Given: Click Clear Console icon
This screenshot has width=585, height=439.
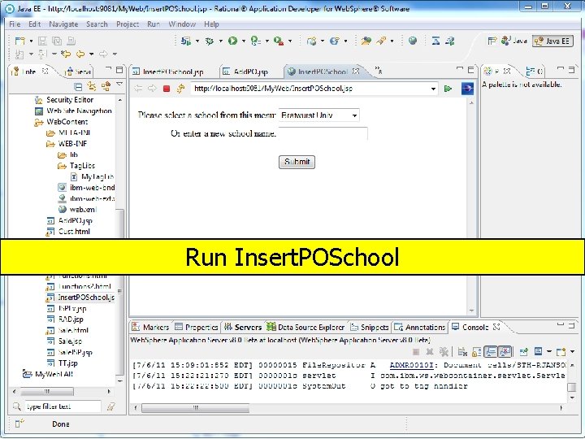Looking at the screenshot, I should pos(462,352).
